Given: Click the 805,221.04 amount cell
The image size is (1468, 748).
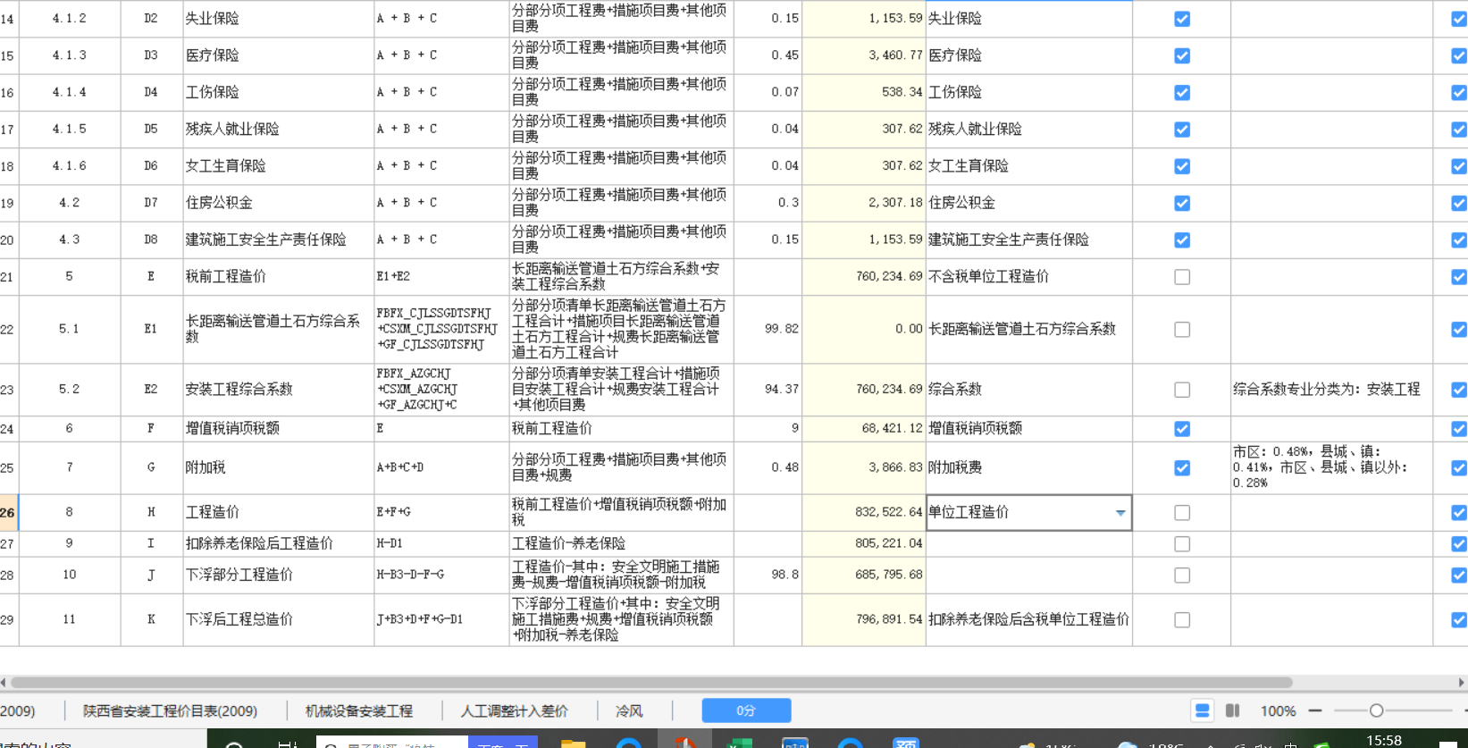Looking at the screenshot, I should [x=864, y=544].
